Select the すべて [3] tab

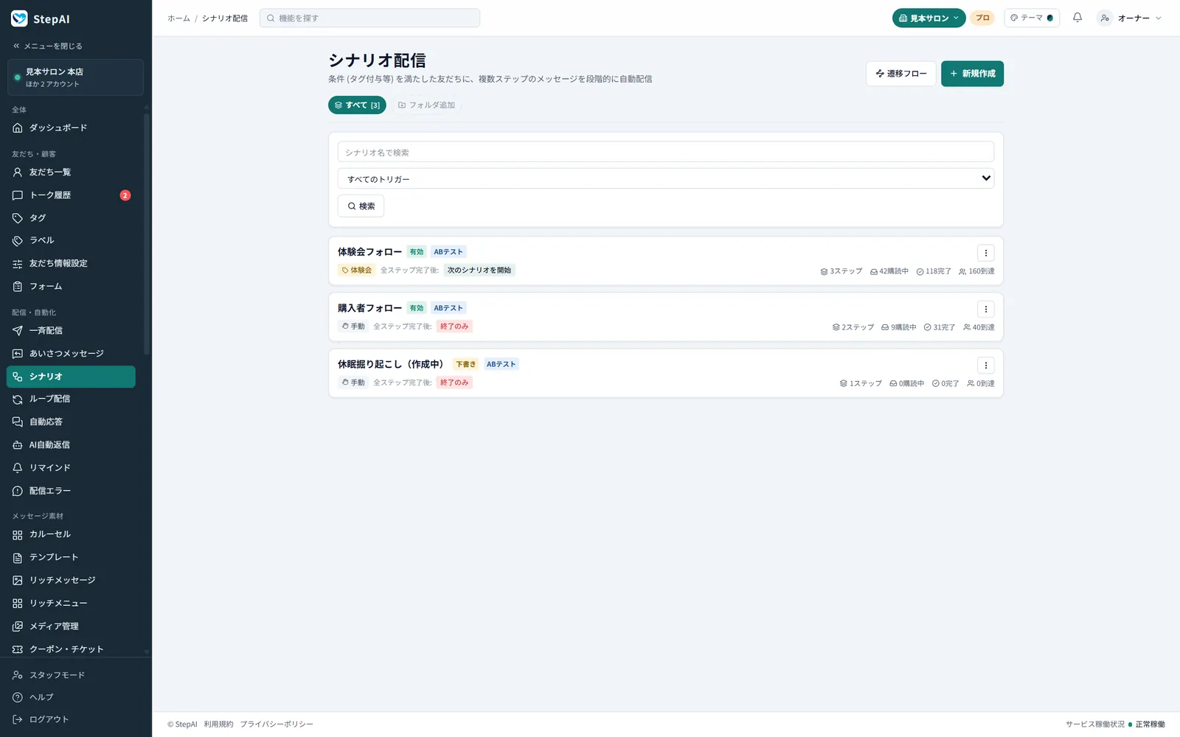pyautogui.click(x=357, y=105)
